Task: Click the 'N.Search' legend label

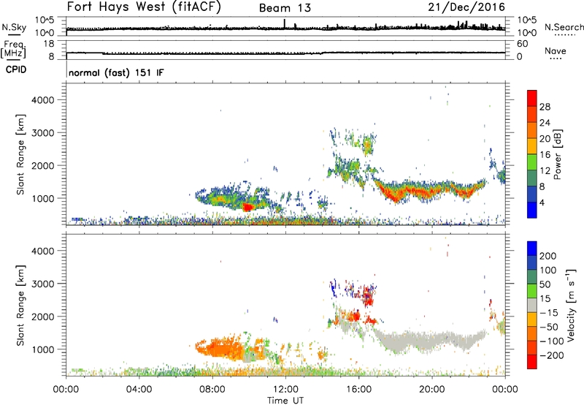Action: [564, 27]
